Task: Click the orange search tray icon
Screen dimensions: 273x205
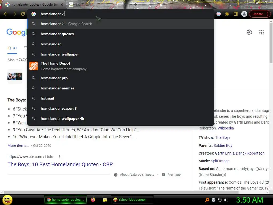Action: tap(207, 200)
